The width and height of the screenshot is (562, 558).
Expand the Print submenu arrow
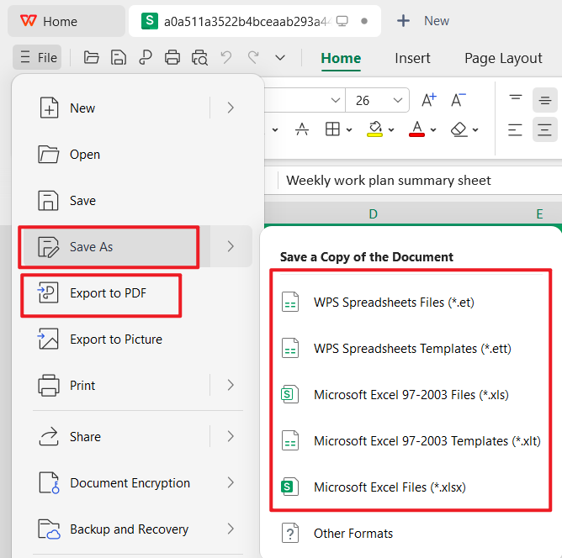(231, 385)
